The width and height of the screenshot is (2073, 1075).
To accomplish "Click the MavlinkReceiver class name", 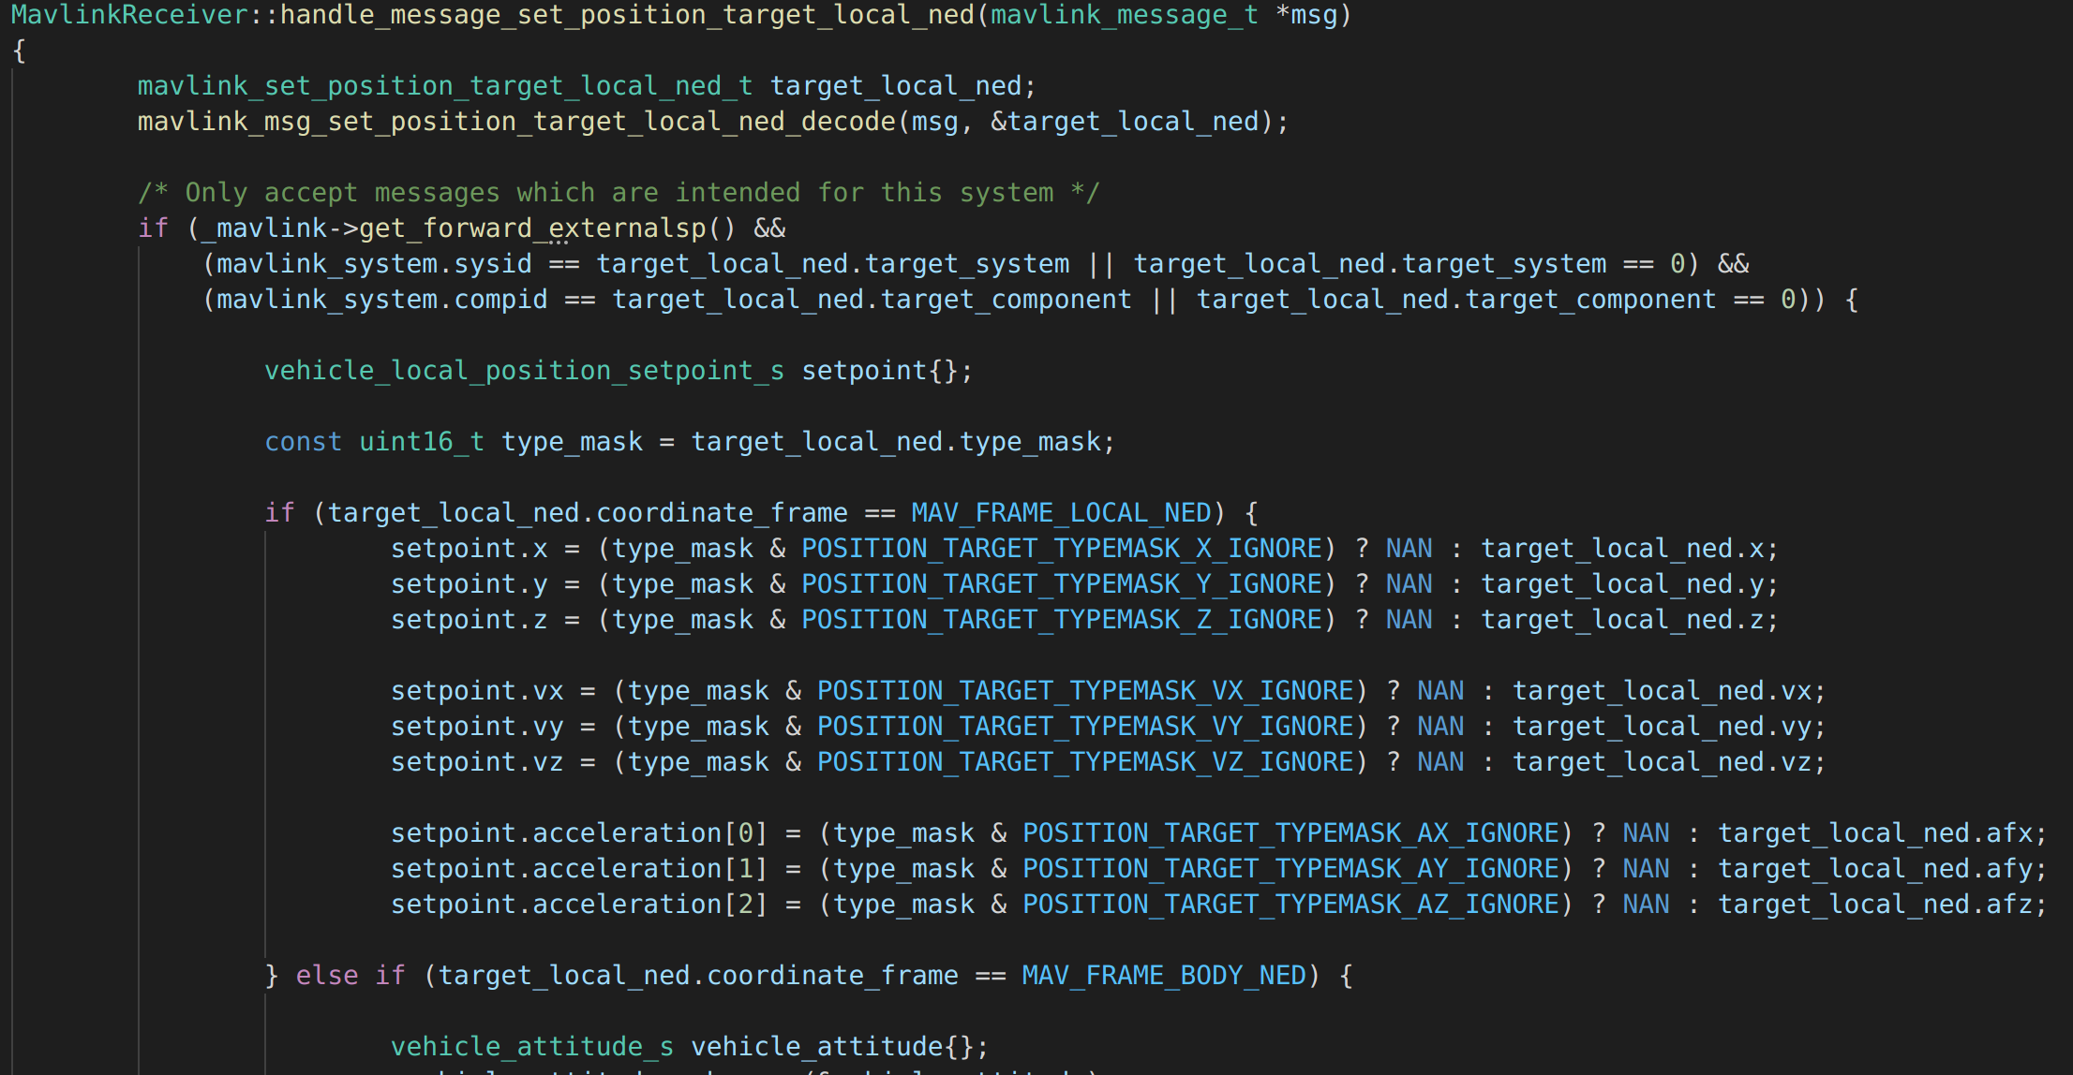I will [129, 15].
